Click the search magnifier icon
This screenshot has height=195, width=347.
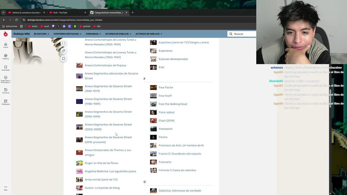tap(231, 34)
